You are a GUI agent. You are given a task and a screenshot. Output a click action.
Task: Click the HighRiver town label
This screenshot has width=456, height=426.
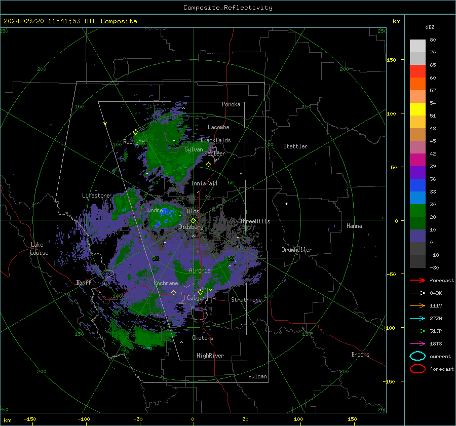pos(210,356)
